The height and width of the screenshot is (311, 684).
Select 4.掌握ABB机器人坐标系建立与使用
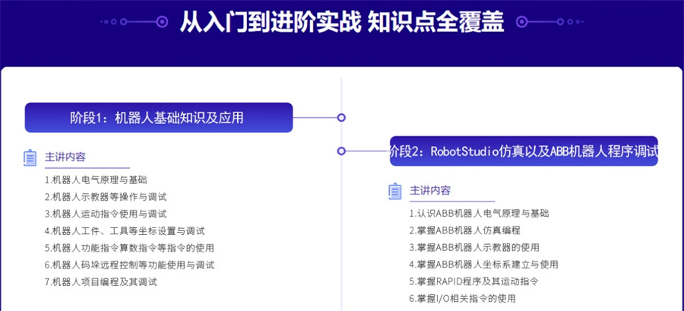[484, 265]
